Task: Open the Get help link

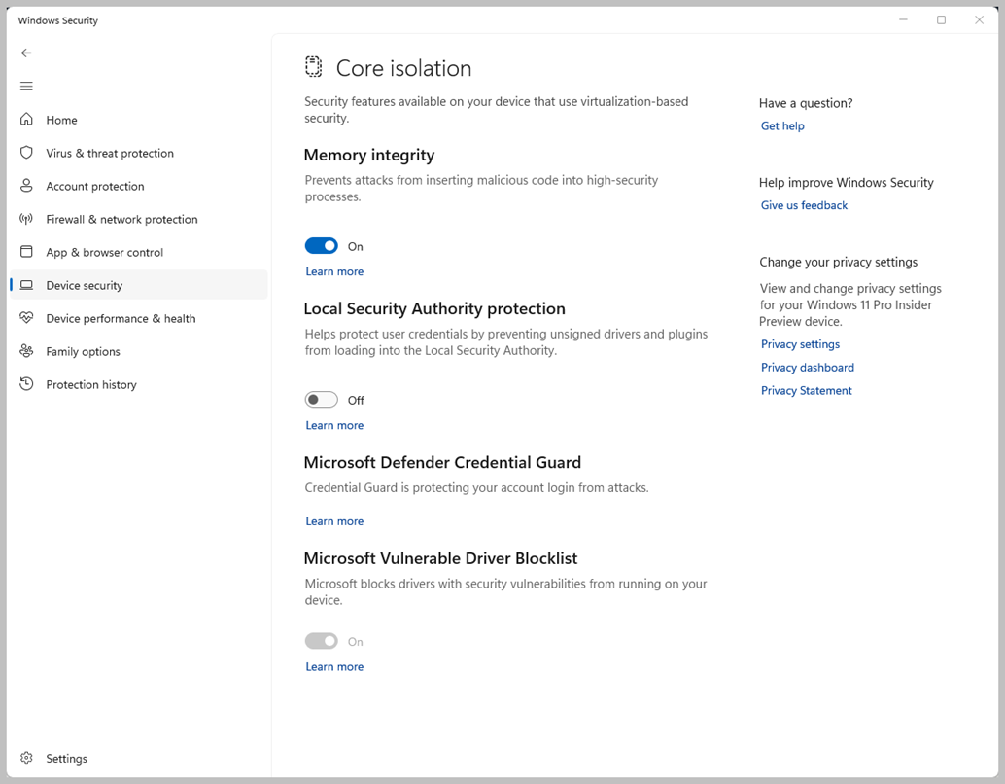Action: click(782, 125)
